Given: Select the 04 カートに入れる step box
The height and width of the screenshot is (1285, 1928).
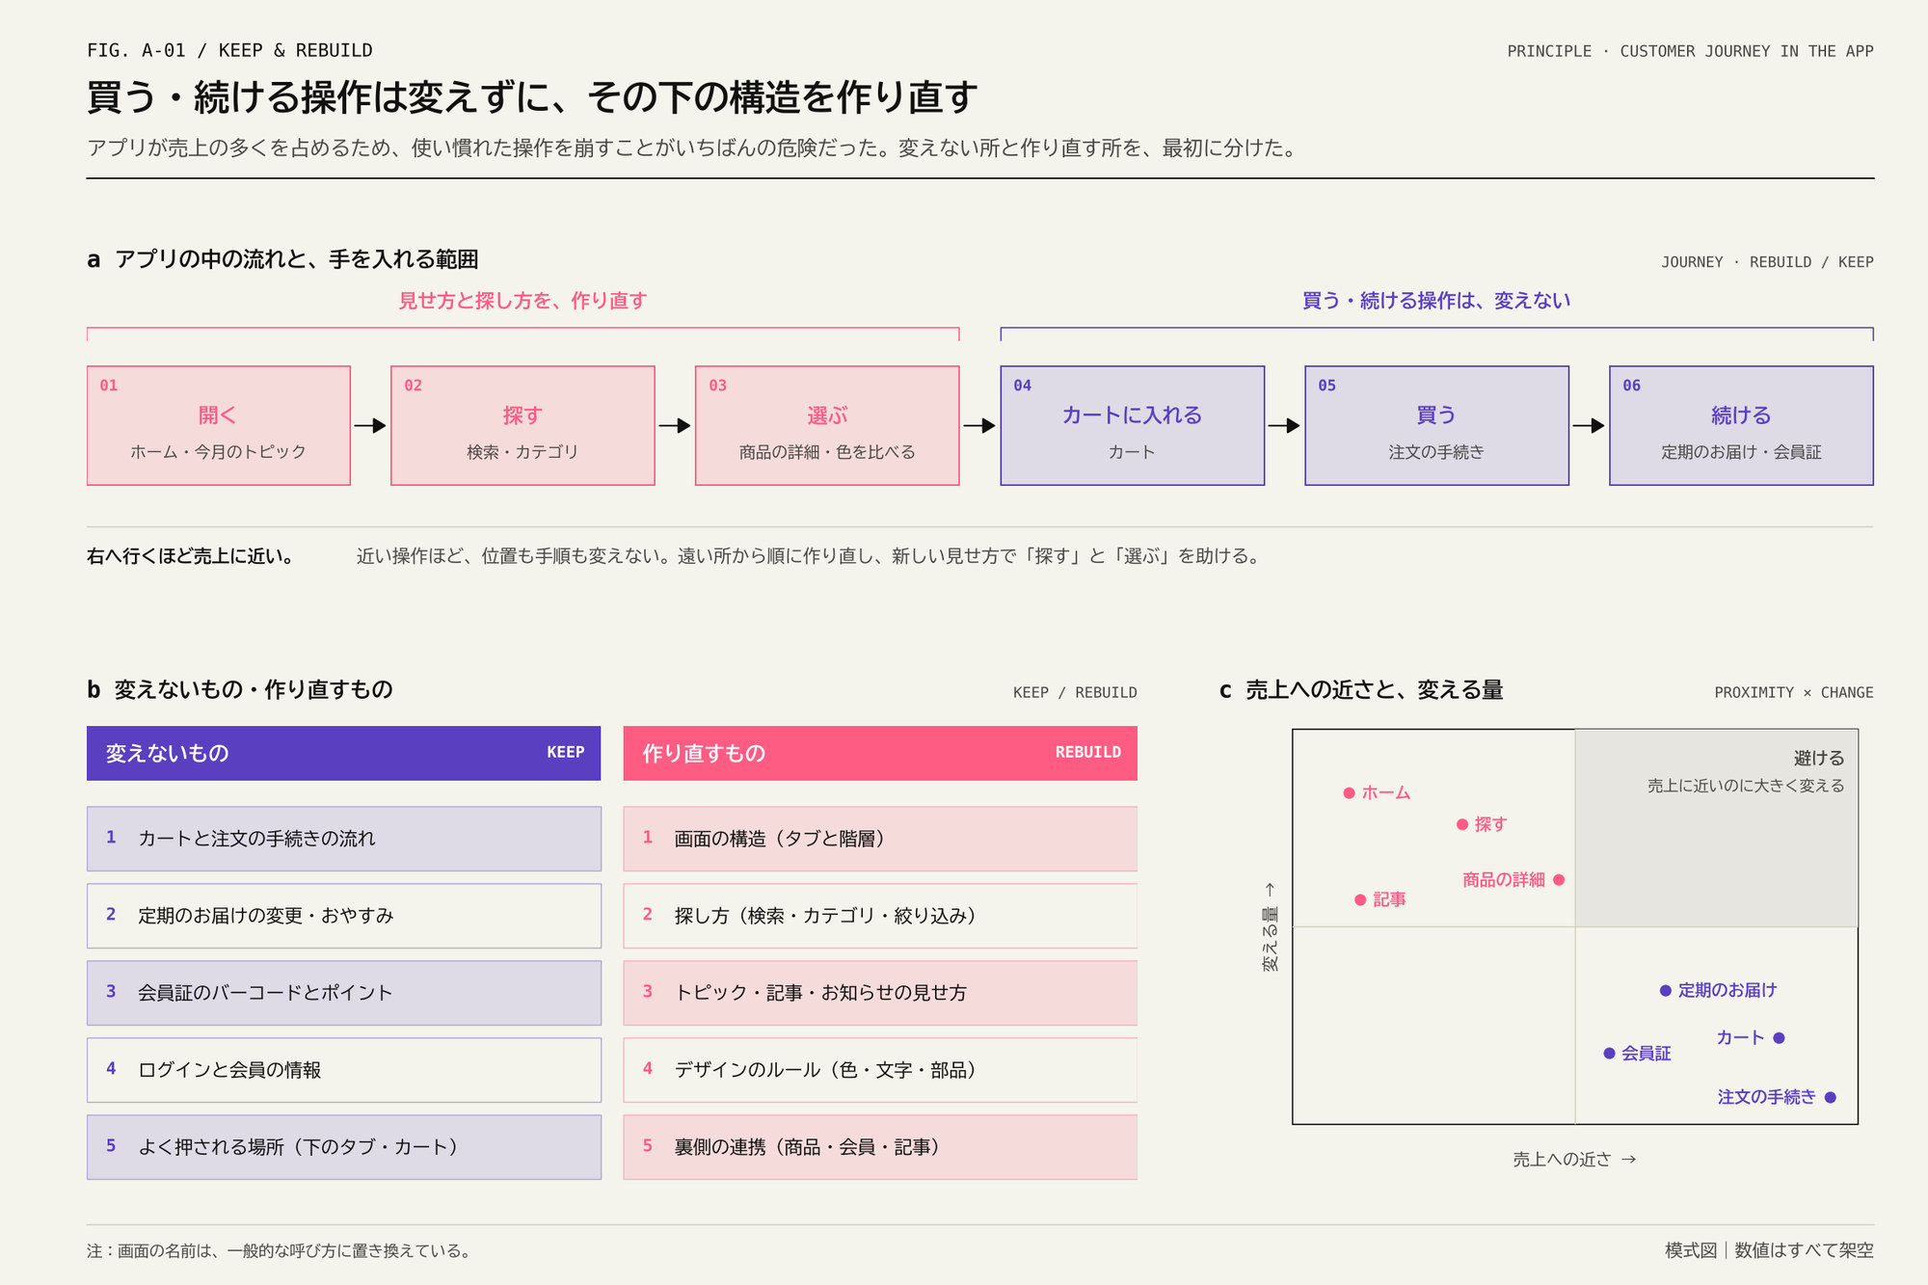Looking at the screenshot, I should [x=1133, y=425].
